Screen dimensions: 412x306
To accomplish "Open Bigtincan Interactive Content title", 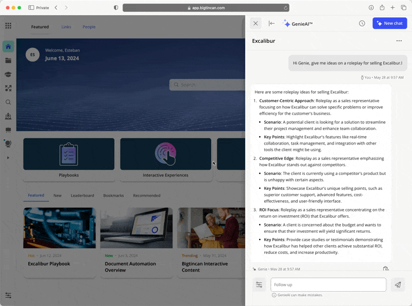I will pos(204,267).
